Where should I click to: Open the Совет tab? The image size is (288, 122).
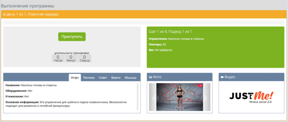pyautogui.click(x=103, y=78)
